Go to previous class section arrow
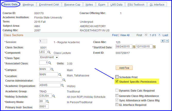172x111 pixels. coord(146,35)
